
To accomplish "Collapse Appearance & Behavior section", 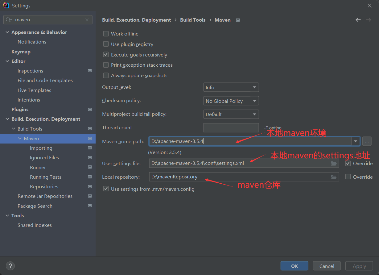I will click(x=7, y=32).
